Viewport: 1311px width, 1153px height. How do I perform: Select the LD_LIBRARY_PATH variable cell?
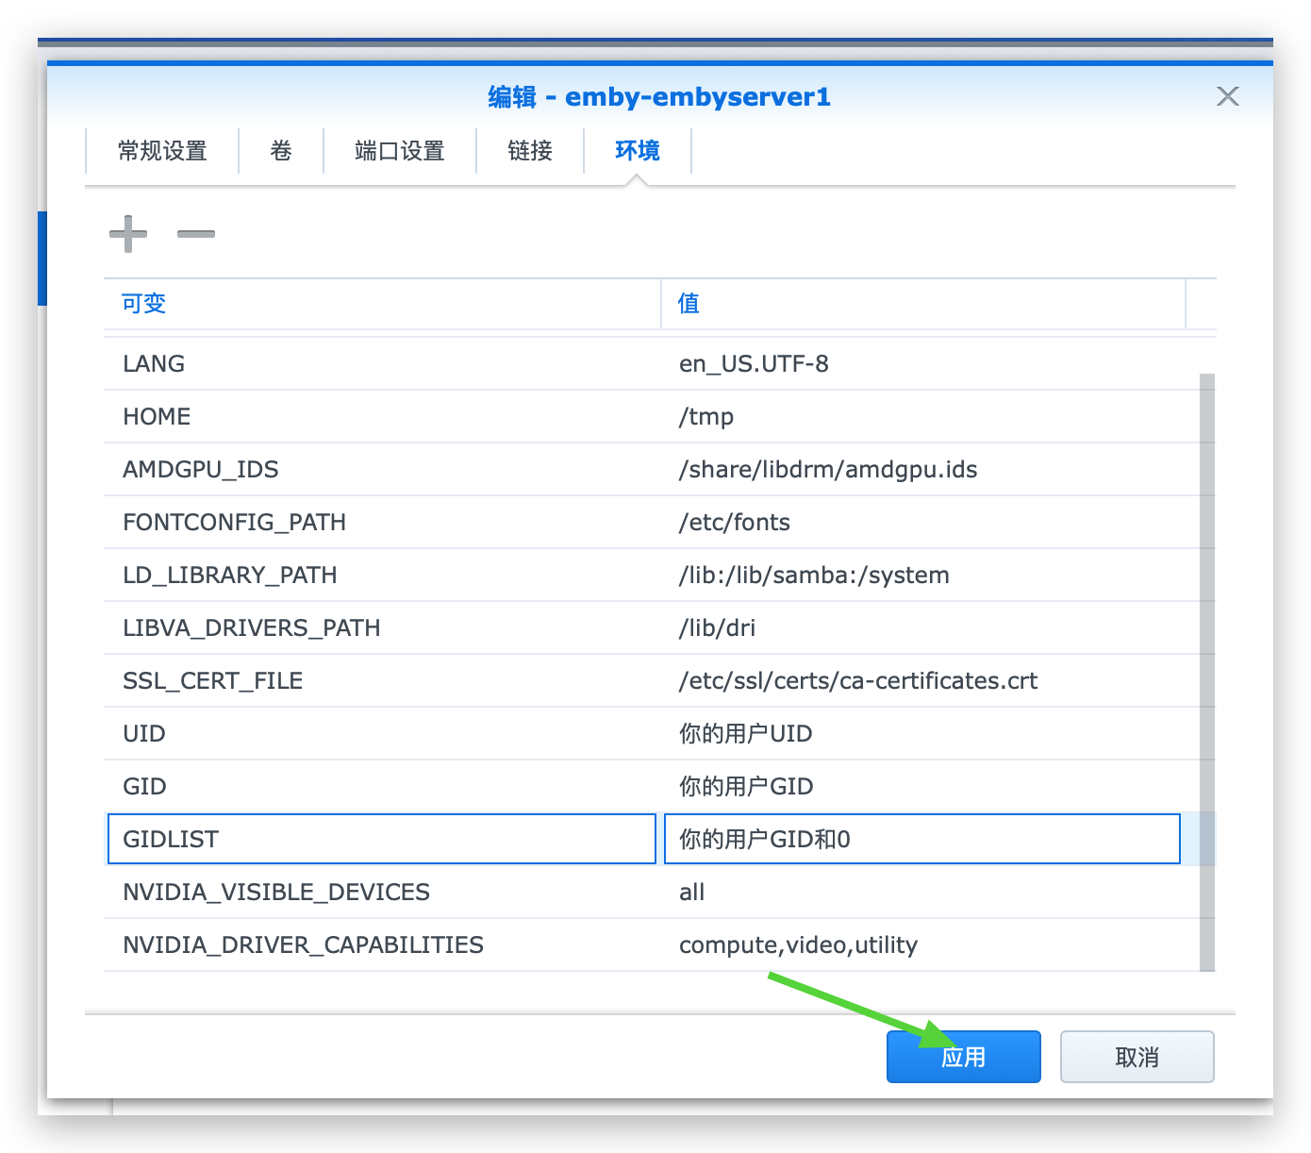click(x=382, y=576)
